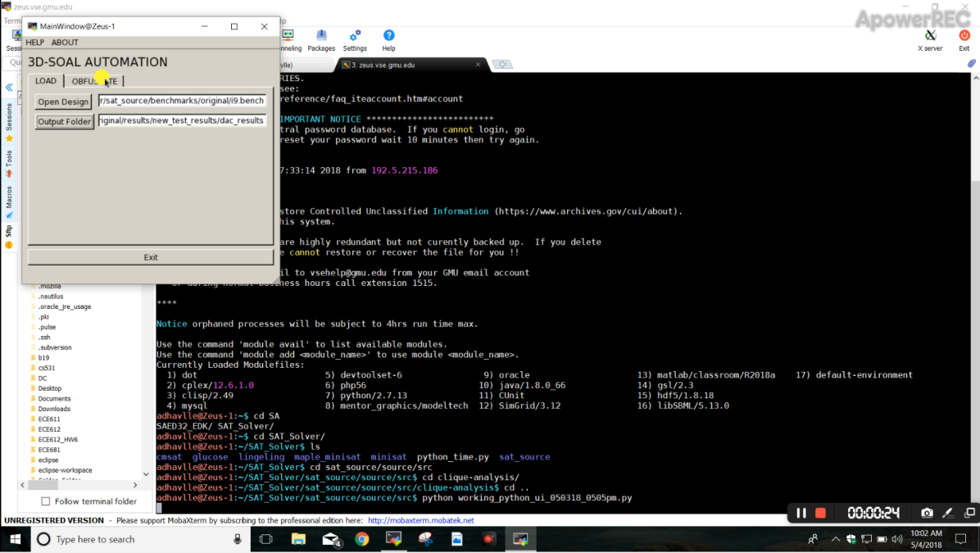Click the X server toolbar icon
980x553 pixels.
(x=930, y=40)
